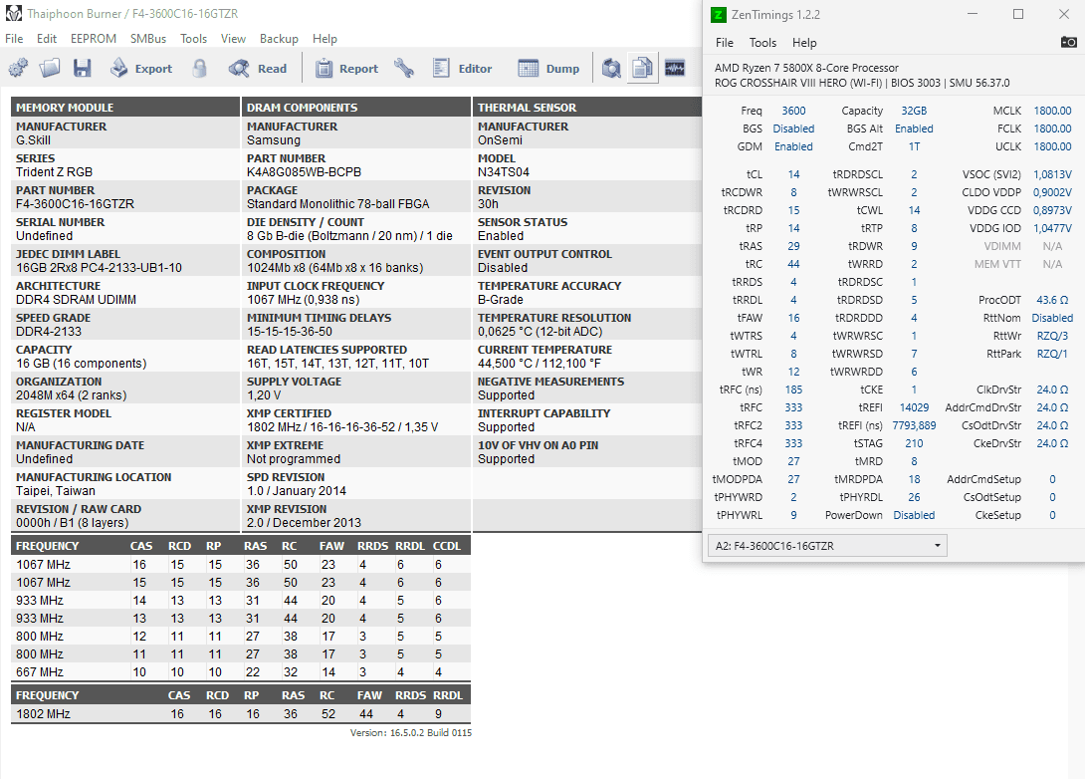The width and height of the screenshot is (1085, 779).
Task: Close the ZenTimings window
Action: click(1063, 14)
